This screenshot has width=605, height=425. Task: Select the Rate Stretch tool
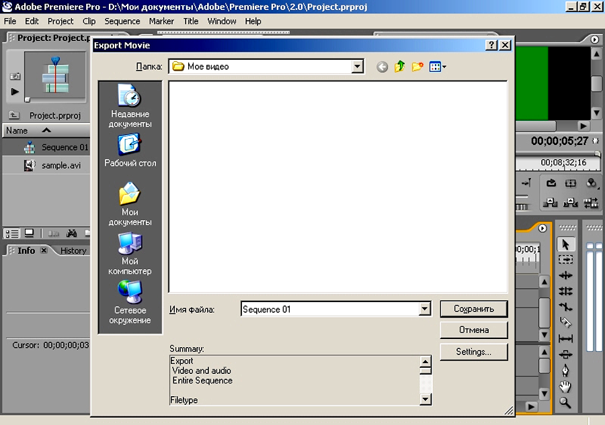coord(565,307)
